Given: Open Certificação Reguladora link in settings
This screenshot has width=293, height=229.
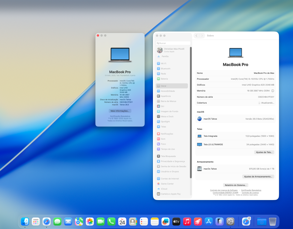Looking at the screenshot, I should point(251,190).
